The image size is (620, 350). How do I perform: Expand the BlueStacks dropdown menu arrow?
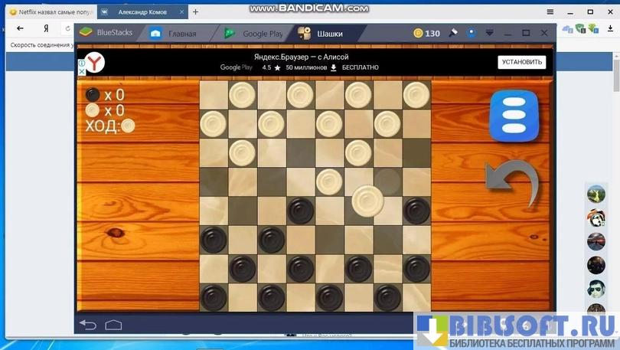point(490,33)
